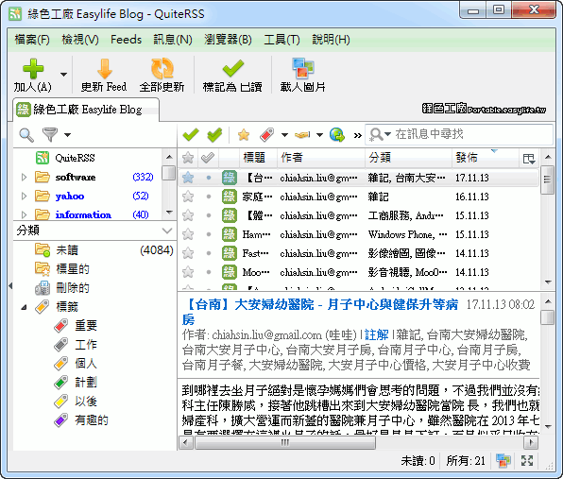Select the 標星的 starred category

pos(73,269)
